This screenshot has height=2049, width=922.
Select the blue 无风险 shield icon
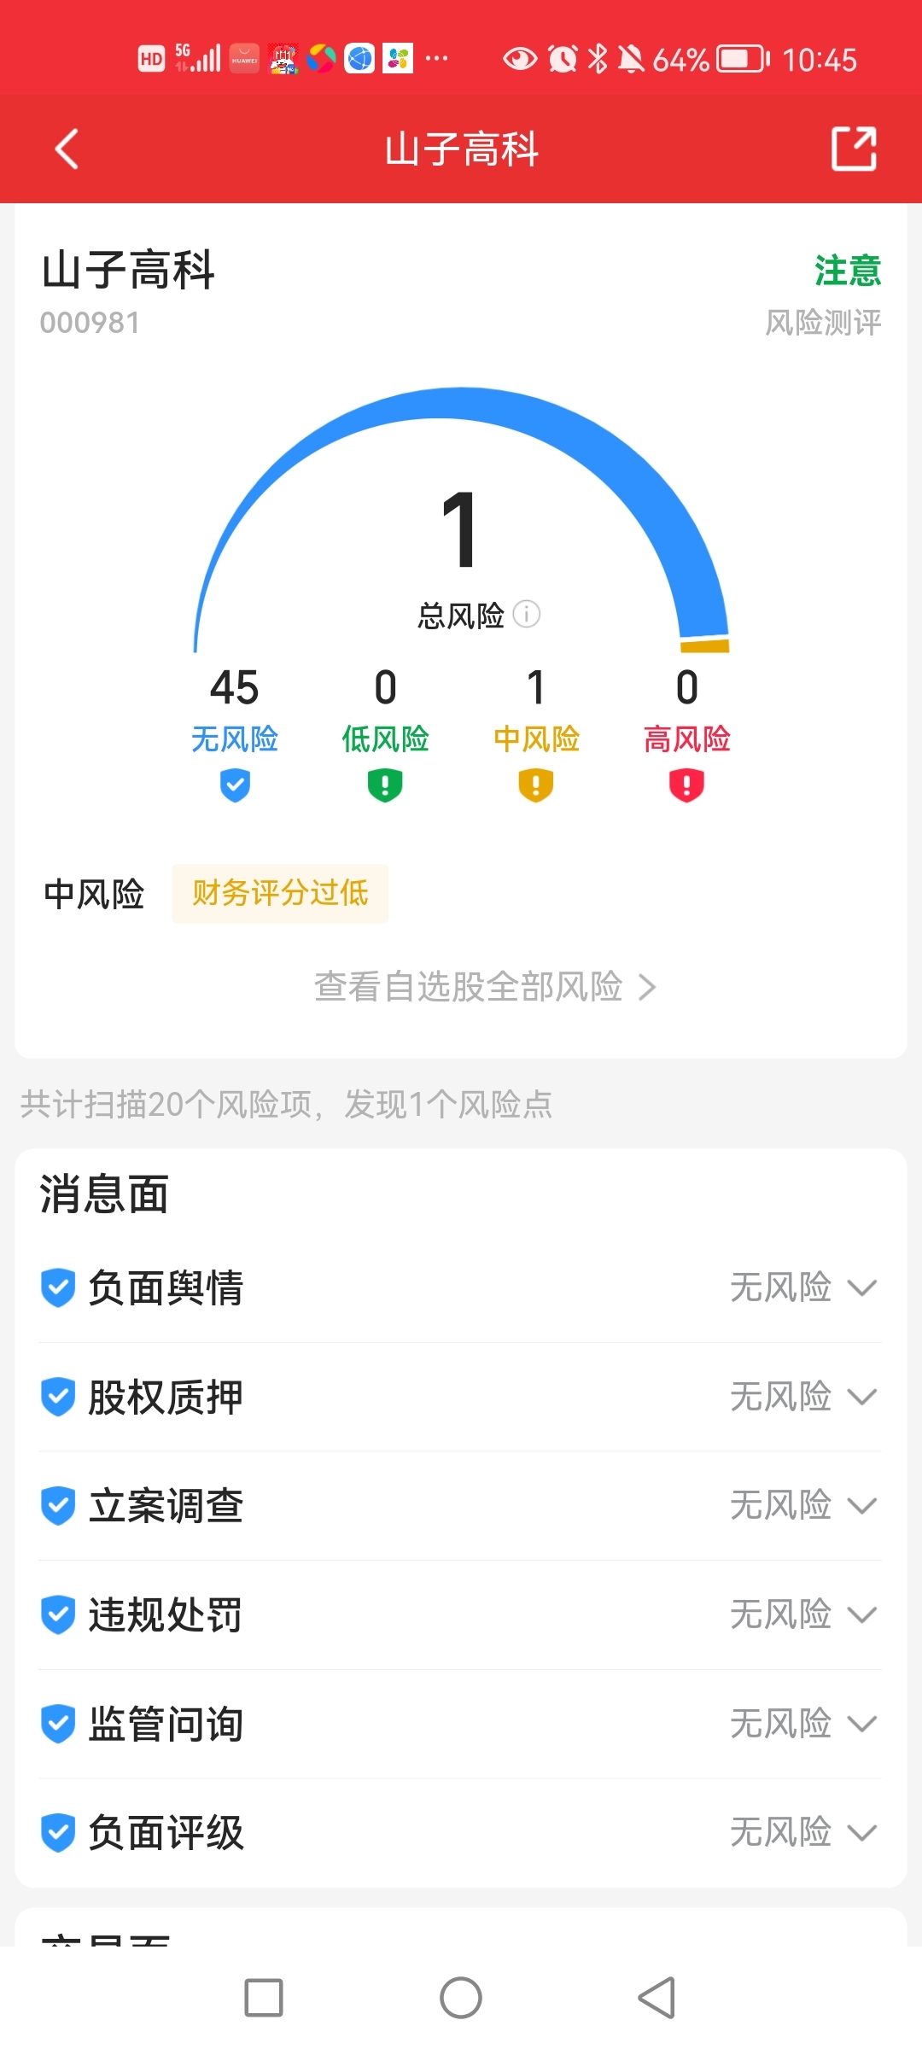click(235, 785)
